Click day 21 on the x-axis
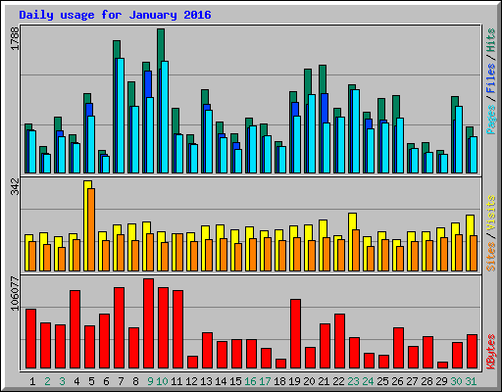Screen dimensions: 502x392 (x=324, y=381)
